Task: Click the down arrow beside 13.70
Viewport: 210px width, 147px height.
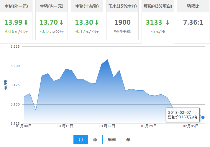Action: tap(61, 22)
